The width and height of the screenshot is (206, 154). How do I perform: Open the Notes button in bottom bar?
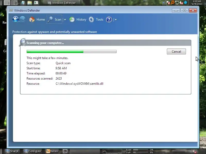[52, 151]
